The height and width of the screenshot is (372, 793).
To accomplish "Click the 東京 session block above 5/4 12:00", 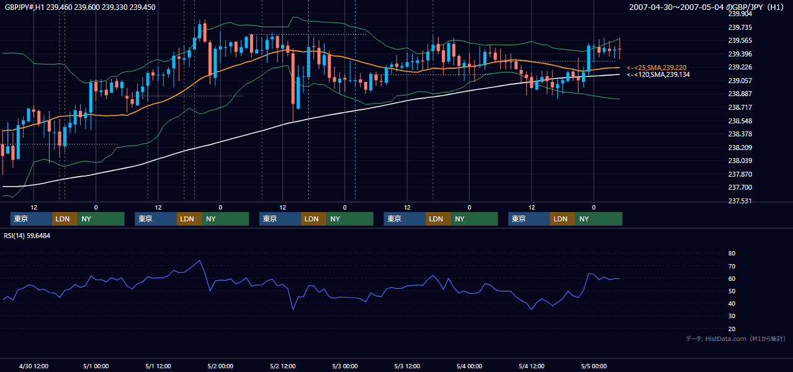I will coord(529,219).
